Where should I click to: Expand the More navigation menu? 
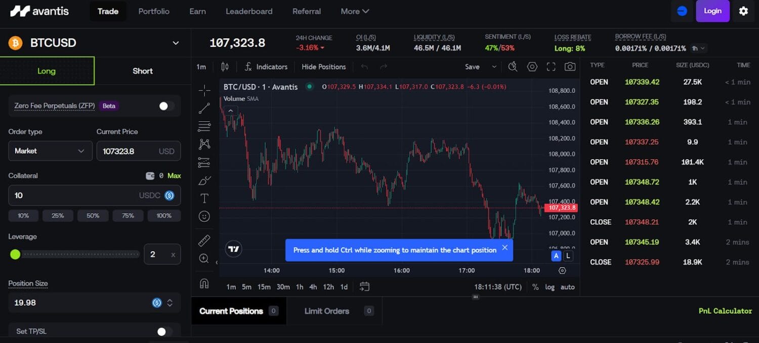355,11
